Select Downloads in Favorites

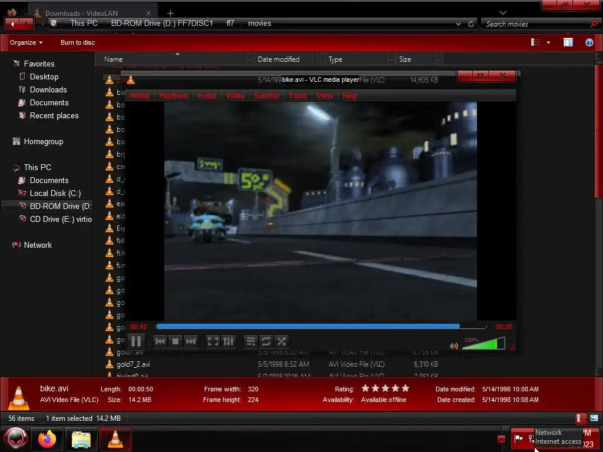click(x=48, y=89)
